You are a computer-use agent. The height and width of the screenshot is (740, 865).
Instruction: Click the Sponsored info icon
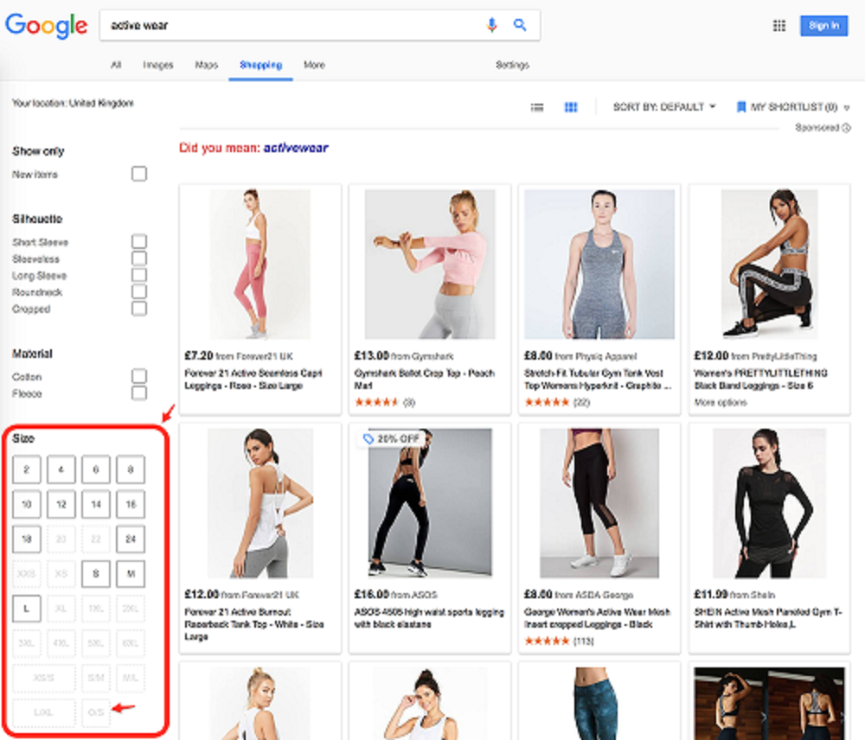pyautogui.click(x=846, y=128)
